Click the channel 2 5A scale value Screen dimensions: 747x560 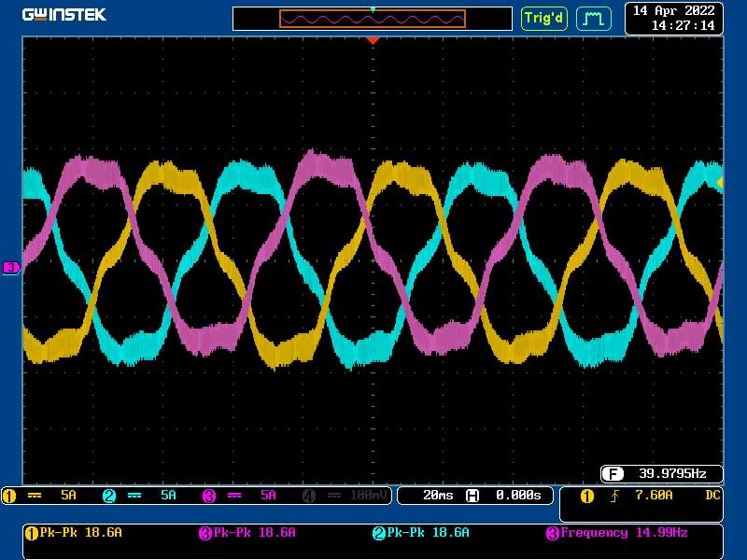coord(168,496)
